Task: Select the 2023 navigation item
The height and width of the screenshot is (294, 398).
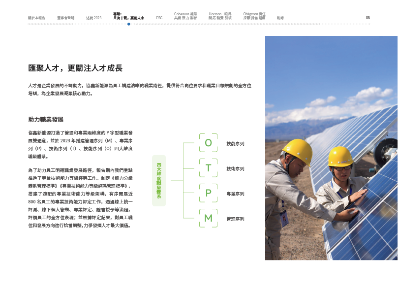Action: [93, 18]
